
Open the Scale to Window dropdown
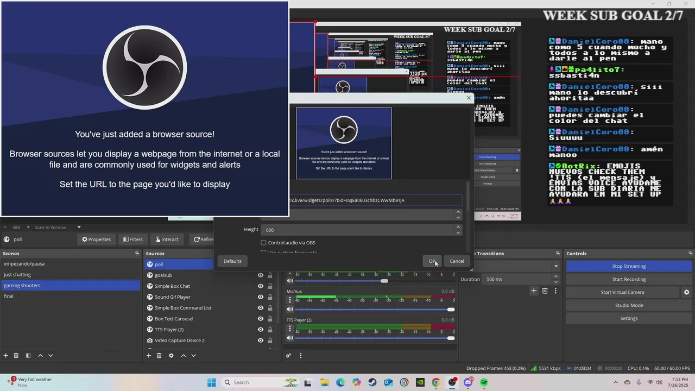pos(58,227)
